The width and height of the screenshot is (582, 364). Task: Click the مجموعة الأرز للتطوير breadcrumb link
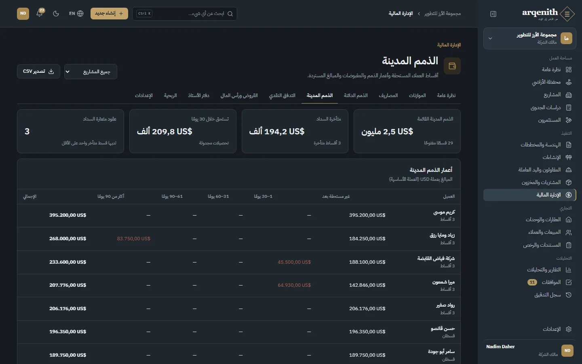coord(443,14)
